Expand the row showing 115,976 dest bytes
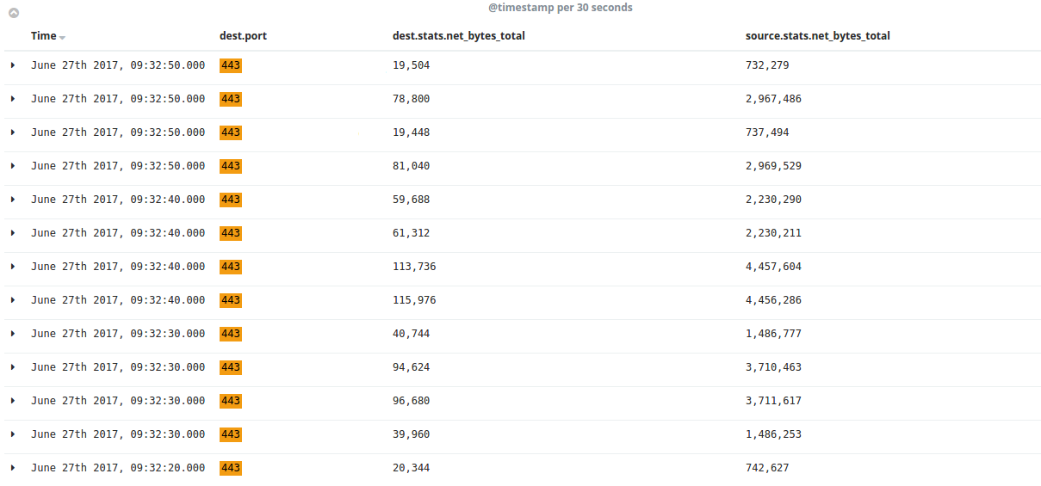Screen dimensions: 1041x486 13,300
